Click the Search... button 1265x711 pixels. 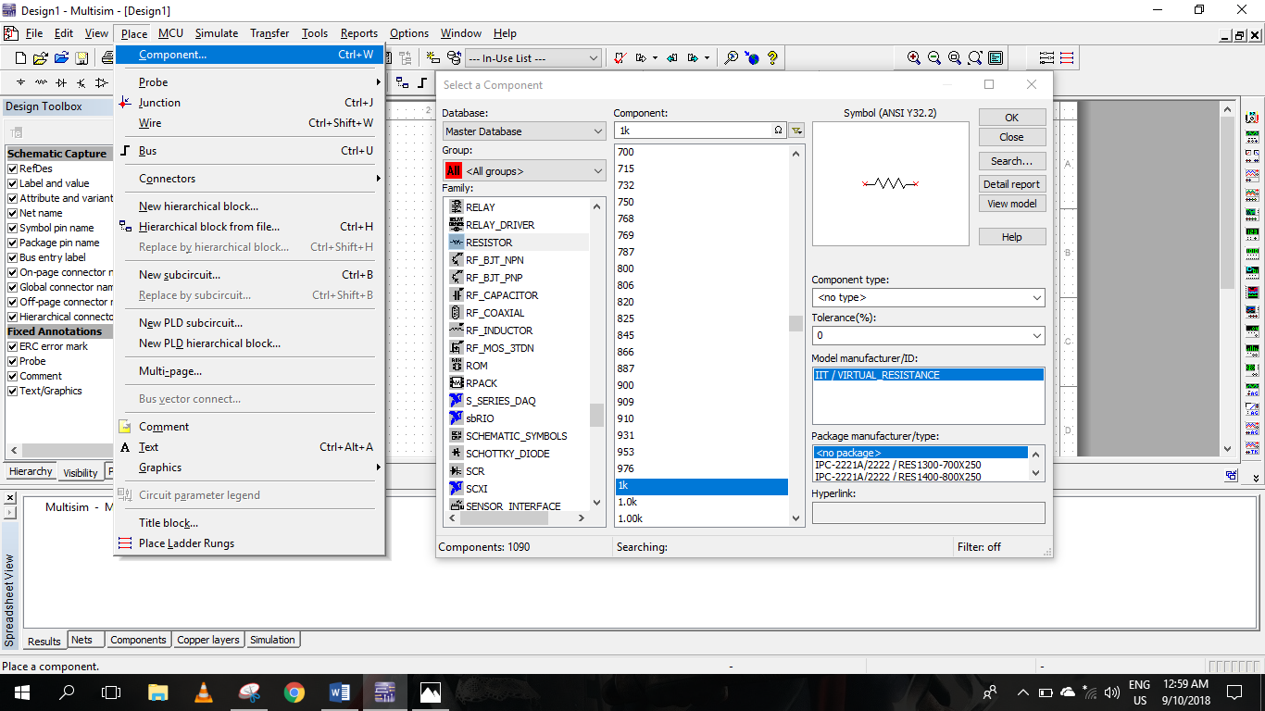pos(1012,161)
